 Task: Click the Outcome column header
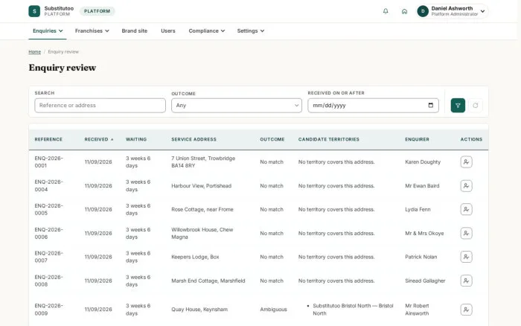point(272,140)
